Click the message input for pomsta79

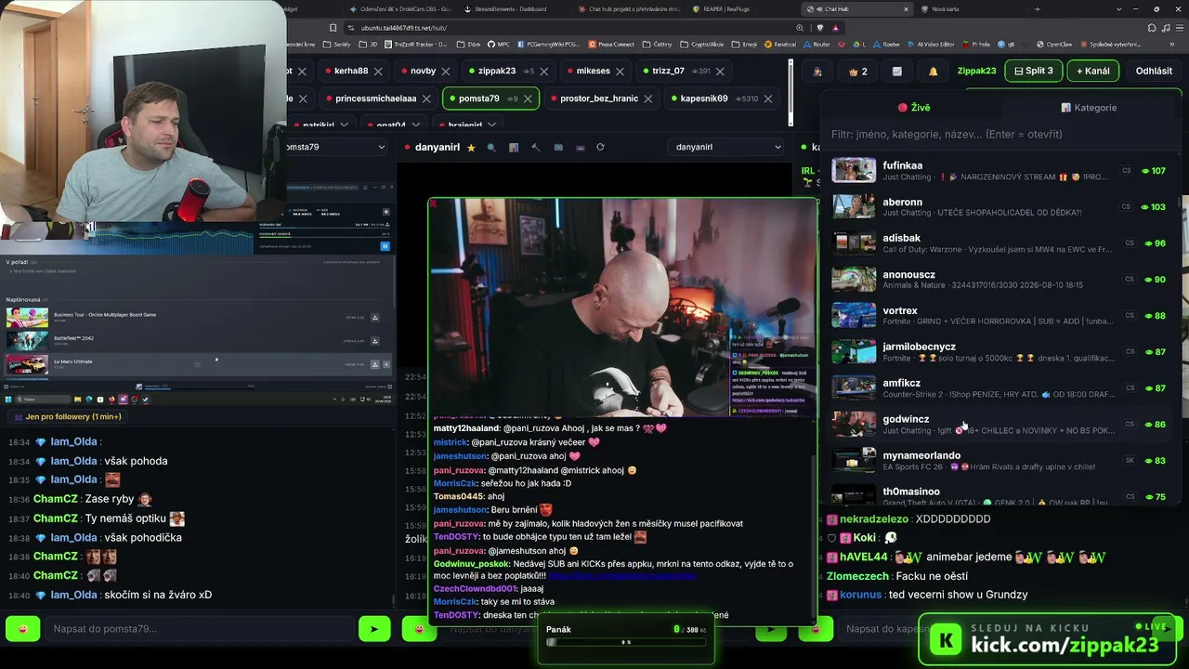[199, 629]
